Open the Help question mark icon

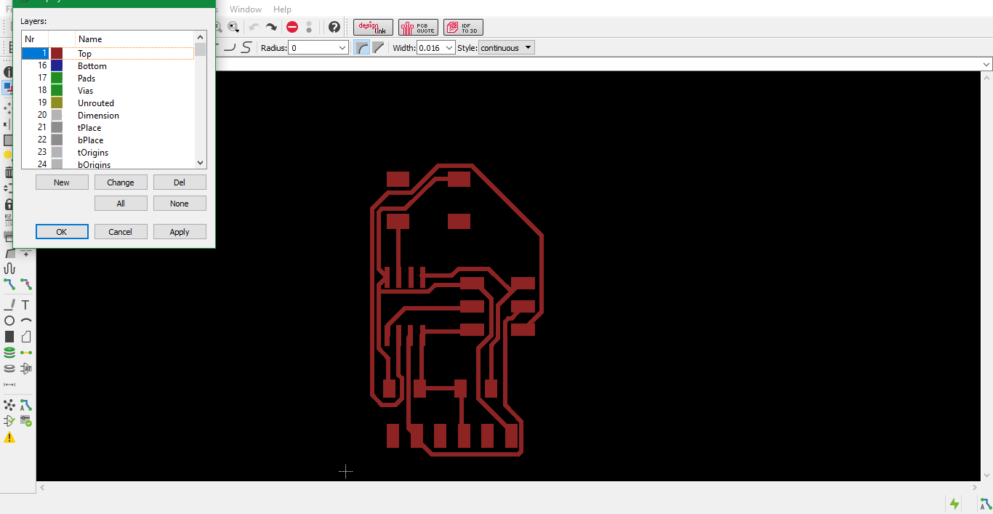(x=334, y=27)
